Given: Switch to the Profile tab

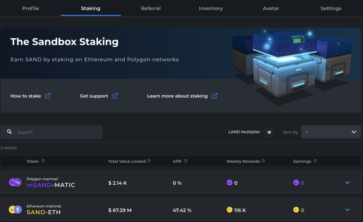Looking at the screenshot, I should click(x=30, y=8).
